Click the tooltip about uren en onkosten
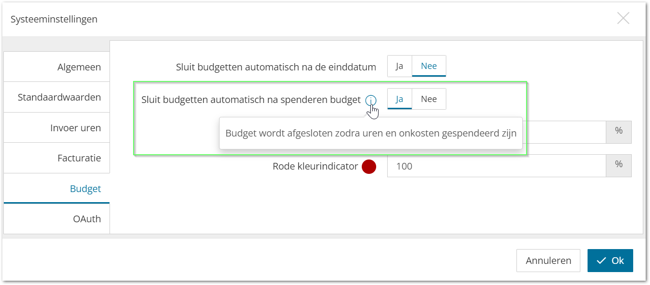 coord(371,133)
